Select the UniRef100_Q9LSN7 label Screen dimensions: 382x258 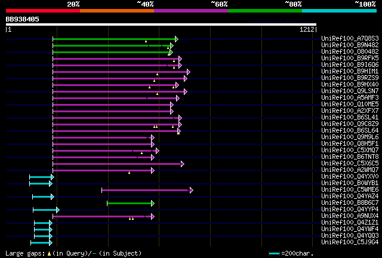[350, 91]
